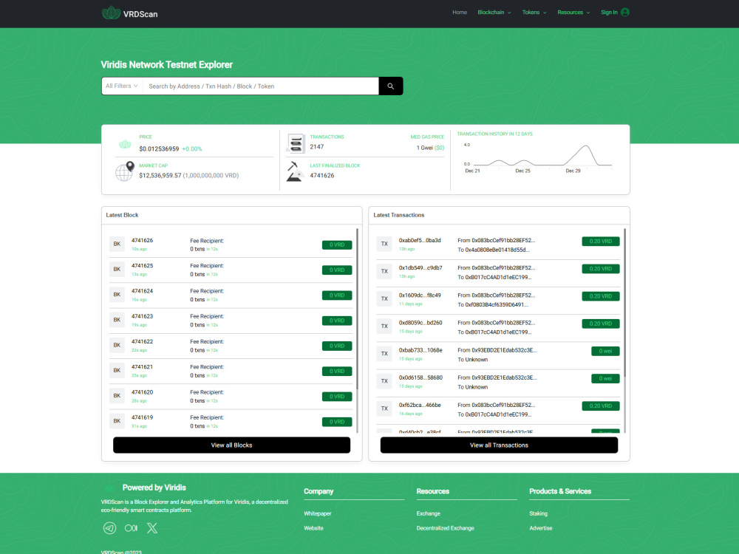This screenshot has width=739, height=554.
Task: Click the market cap globe icon
Action: [125, 171]
